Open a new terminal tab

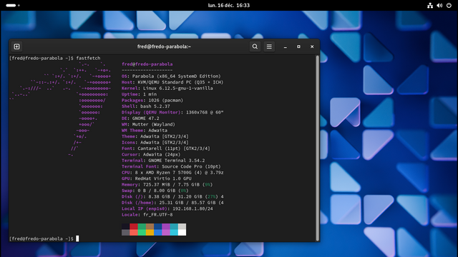(16, 46)
